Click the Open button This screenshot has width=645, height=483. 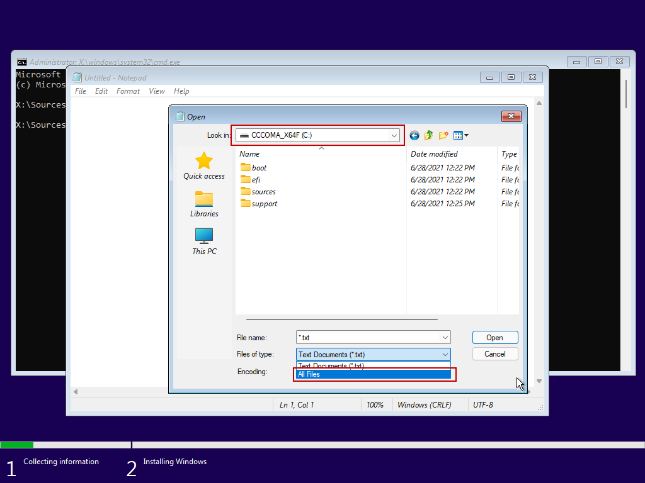pos(495,338)
